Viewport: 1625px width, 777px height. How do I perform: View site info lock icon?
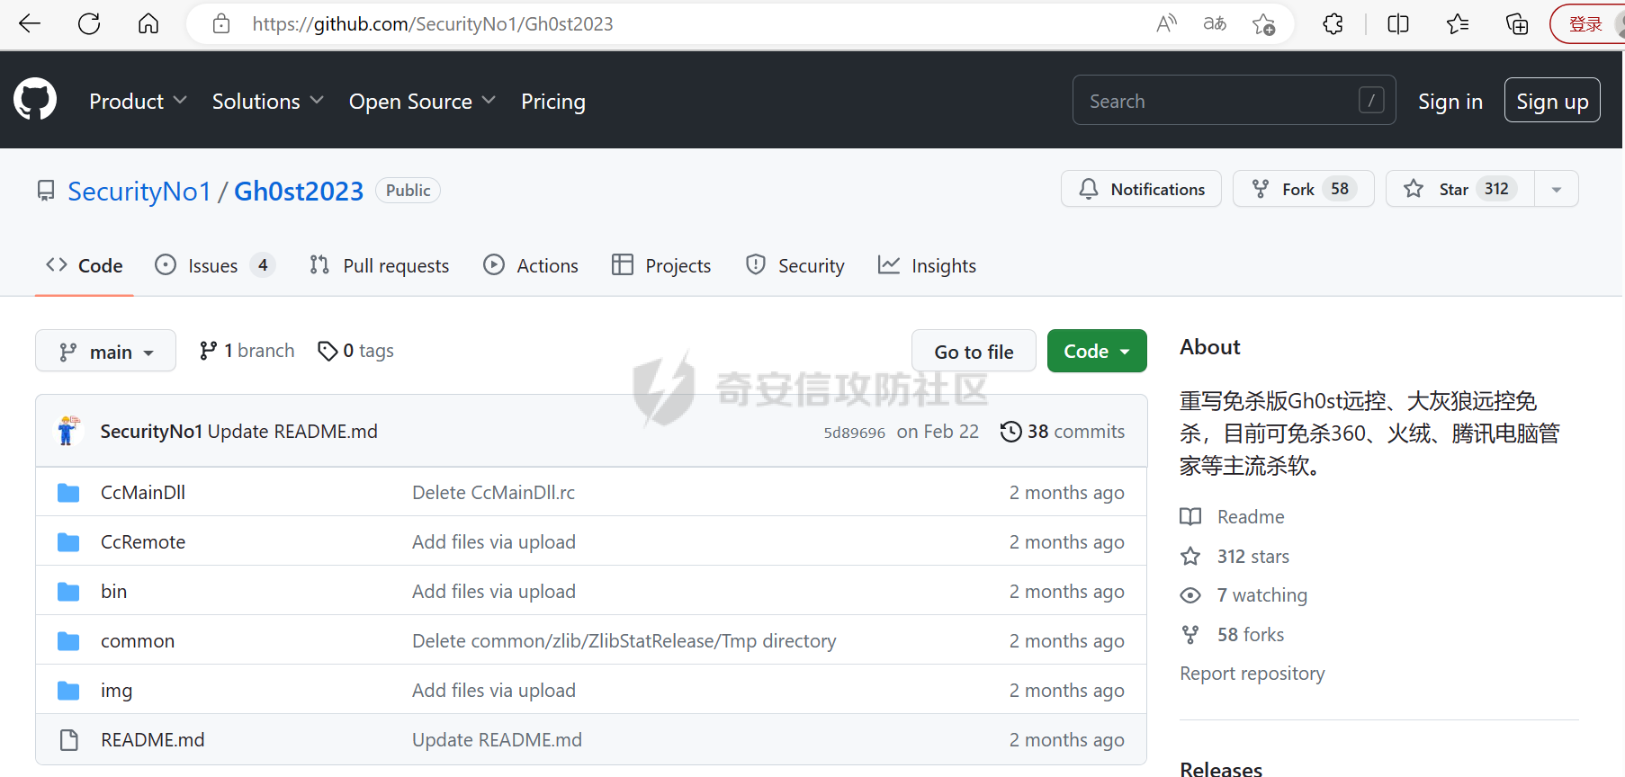click(221, 24)
